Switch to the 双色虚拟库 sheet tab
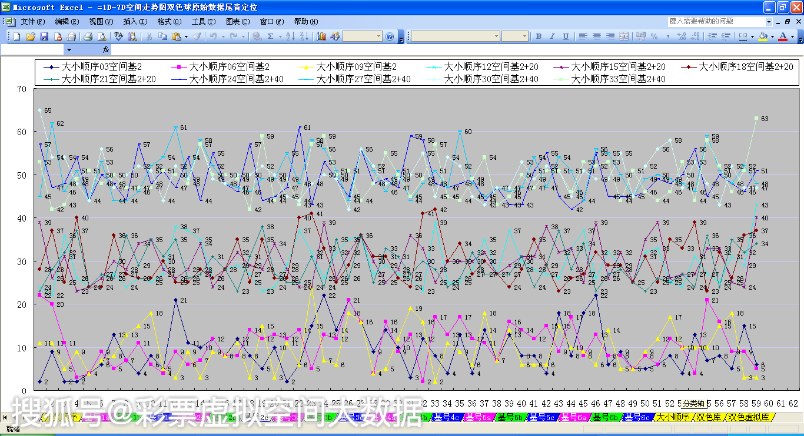The width and height of the screenshot is (804, 436). click(x=749, y=417)
